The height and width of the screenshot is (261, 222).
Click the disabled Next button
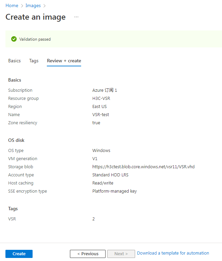[121, 254]
